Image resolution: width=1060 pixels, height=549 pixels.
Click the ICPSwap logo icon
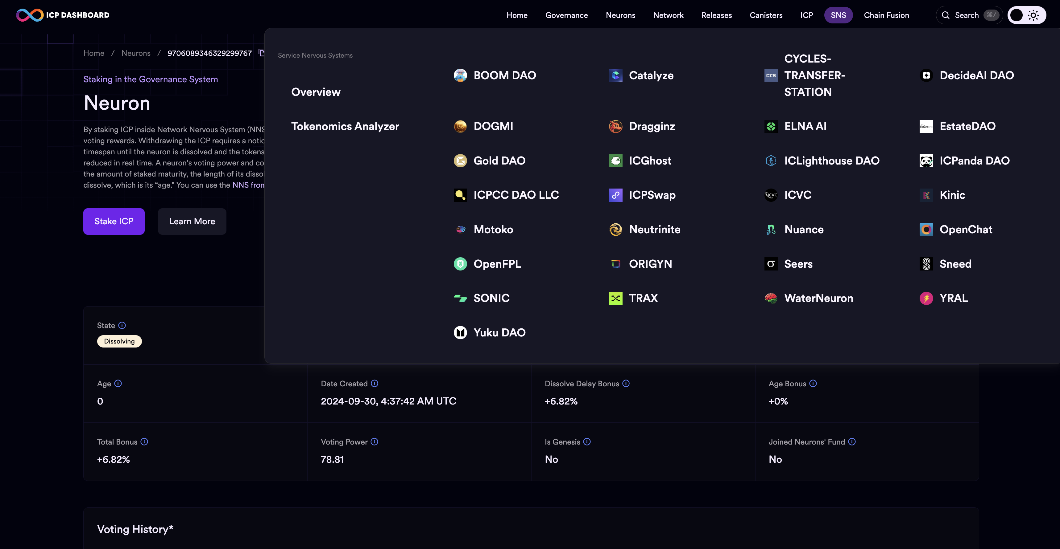615,195
